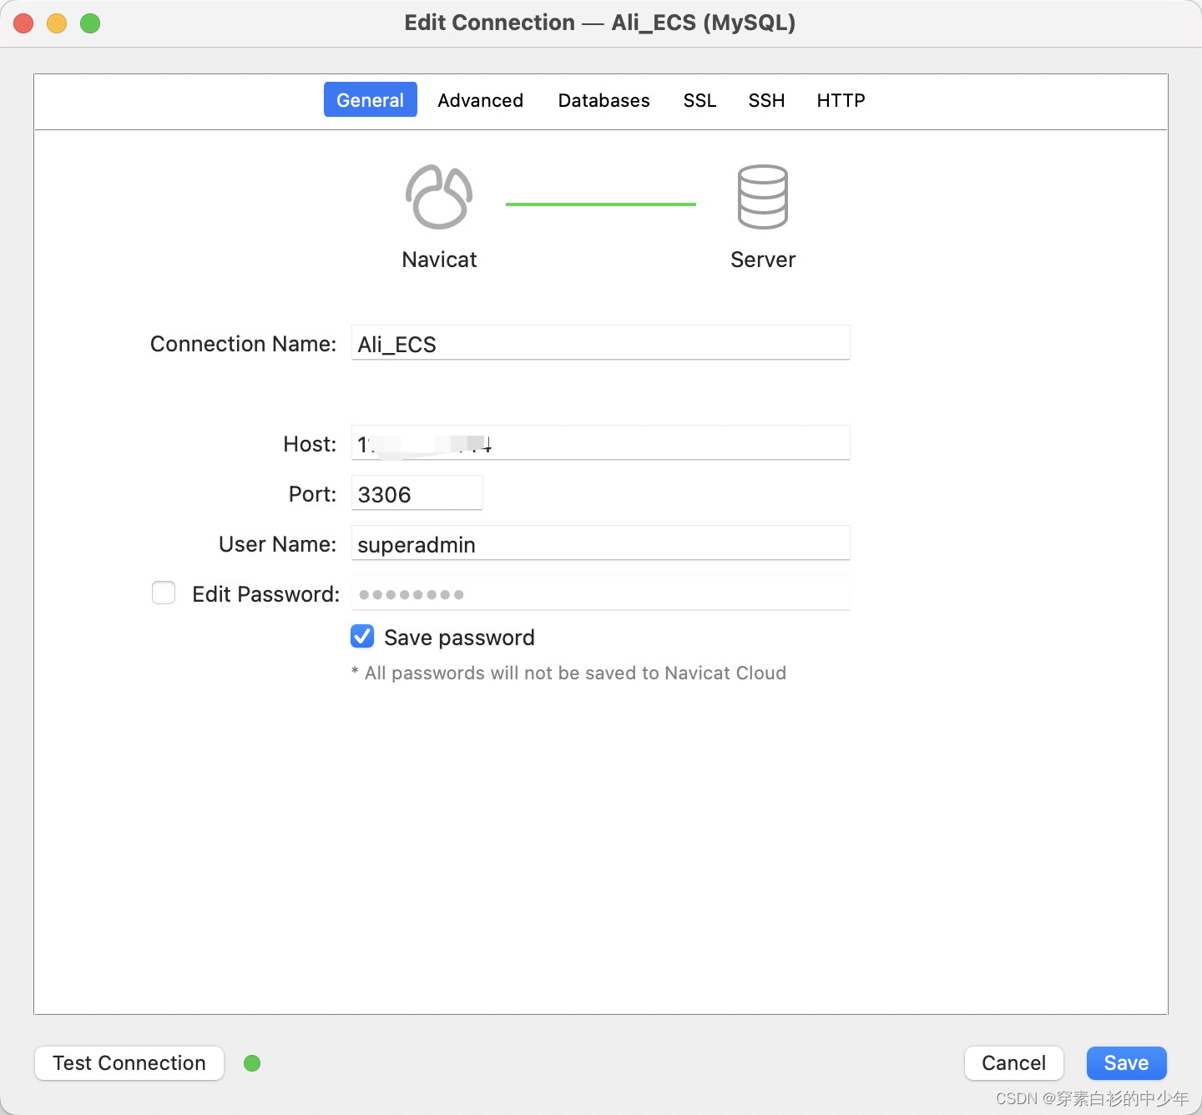Click the Navicat logo icon
Image resolution: width=1202 pixels, height=1115 pixels.
click(439, 197)
